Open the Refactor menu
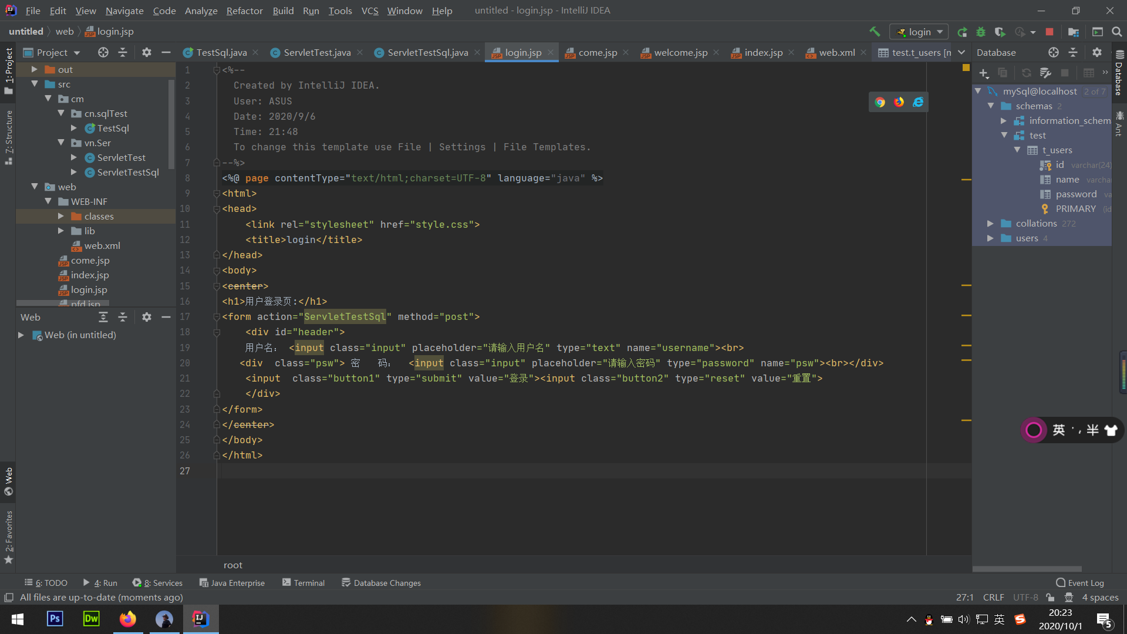This screenshot has width=1127, height=634. pos(244,11)
